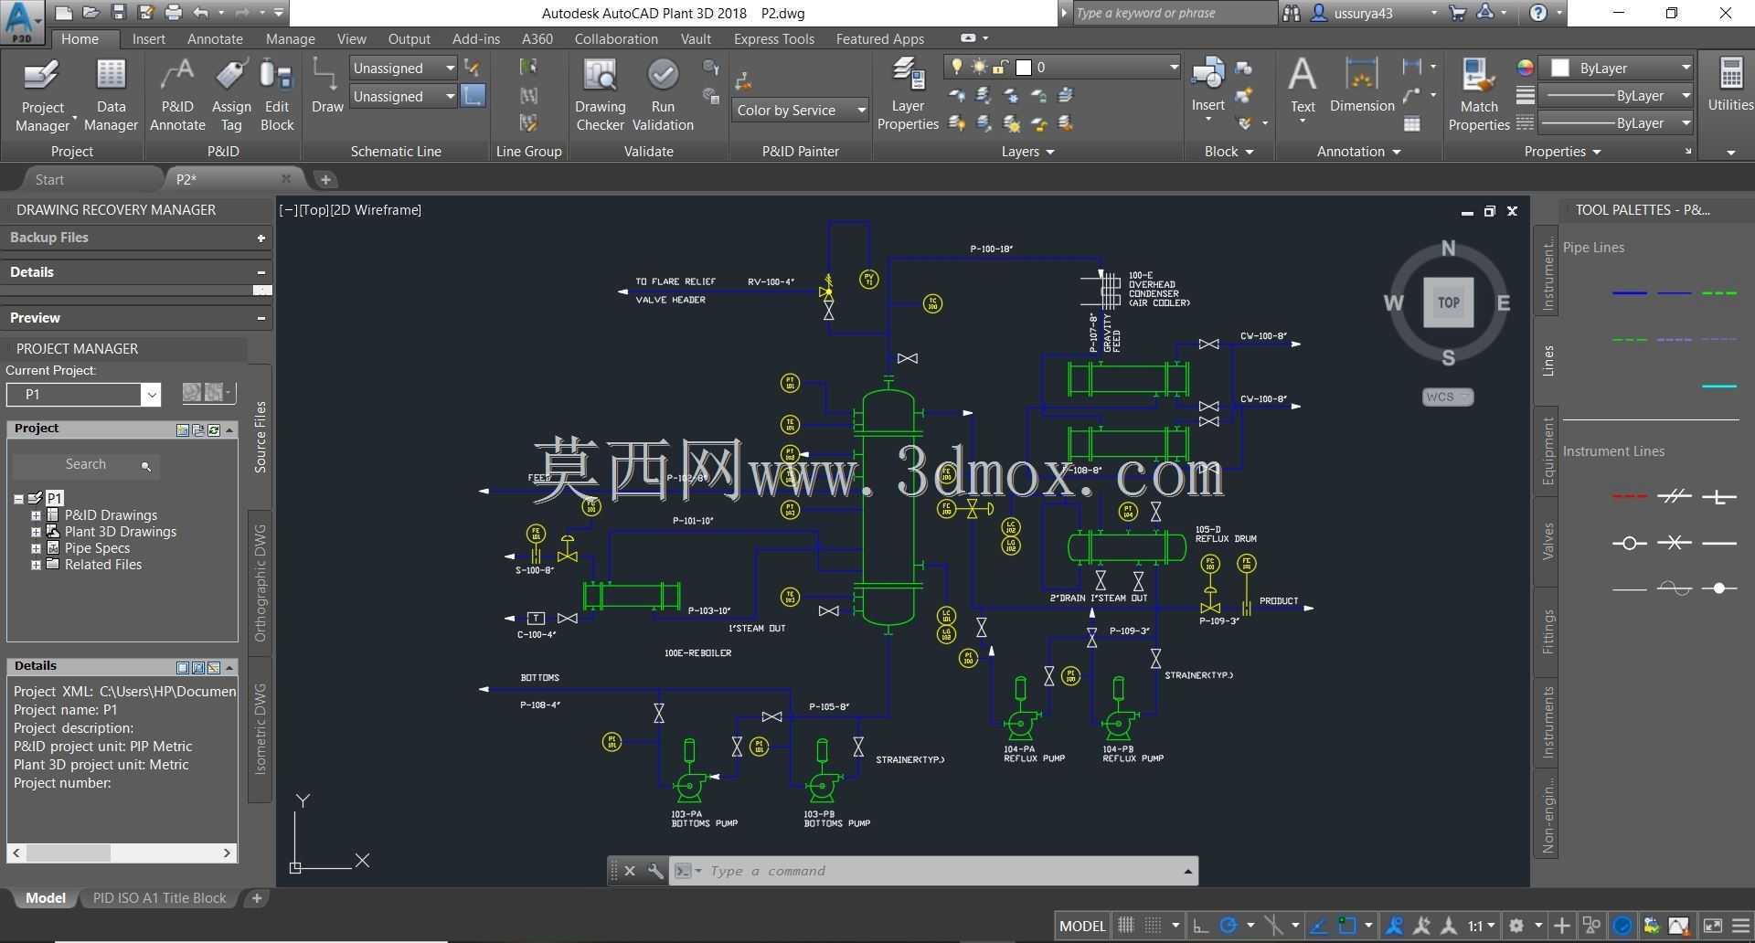Toggle snap mode in status bar
This screenshot has width=1755, height=943.
click(1154, 926)
